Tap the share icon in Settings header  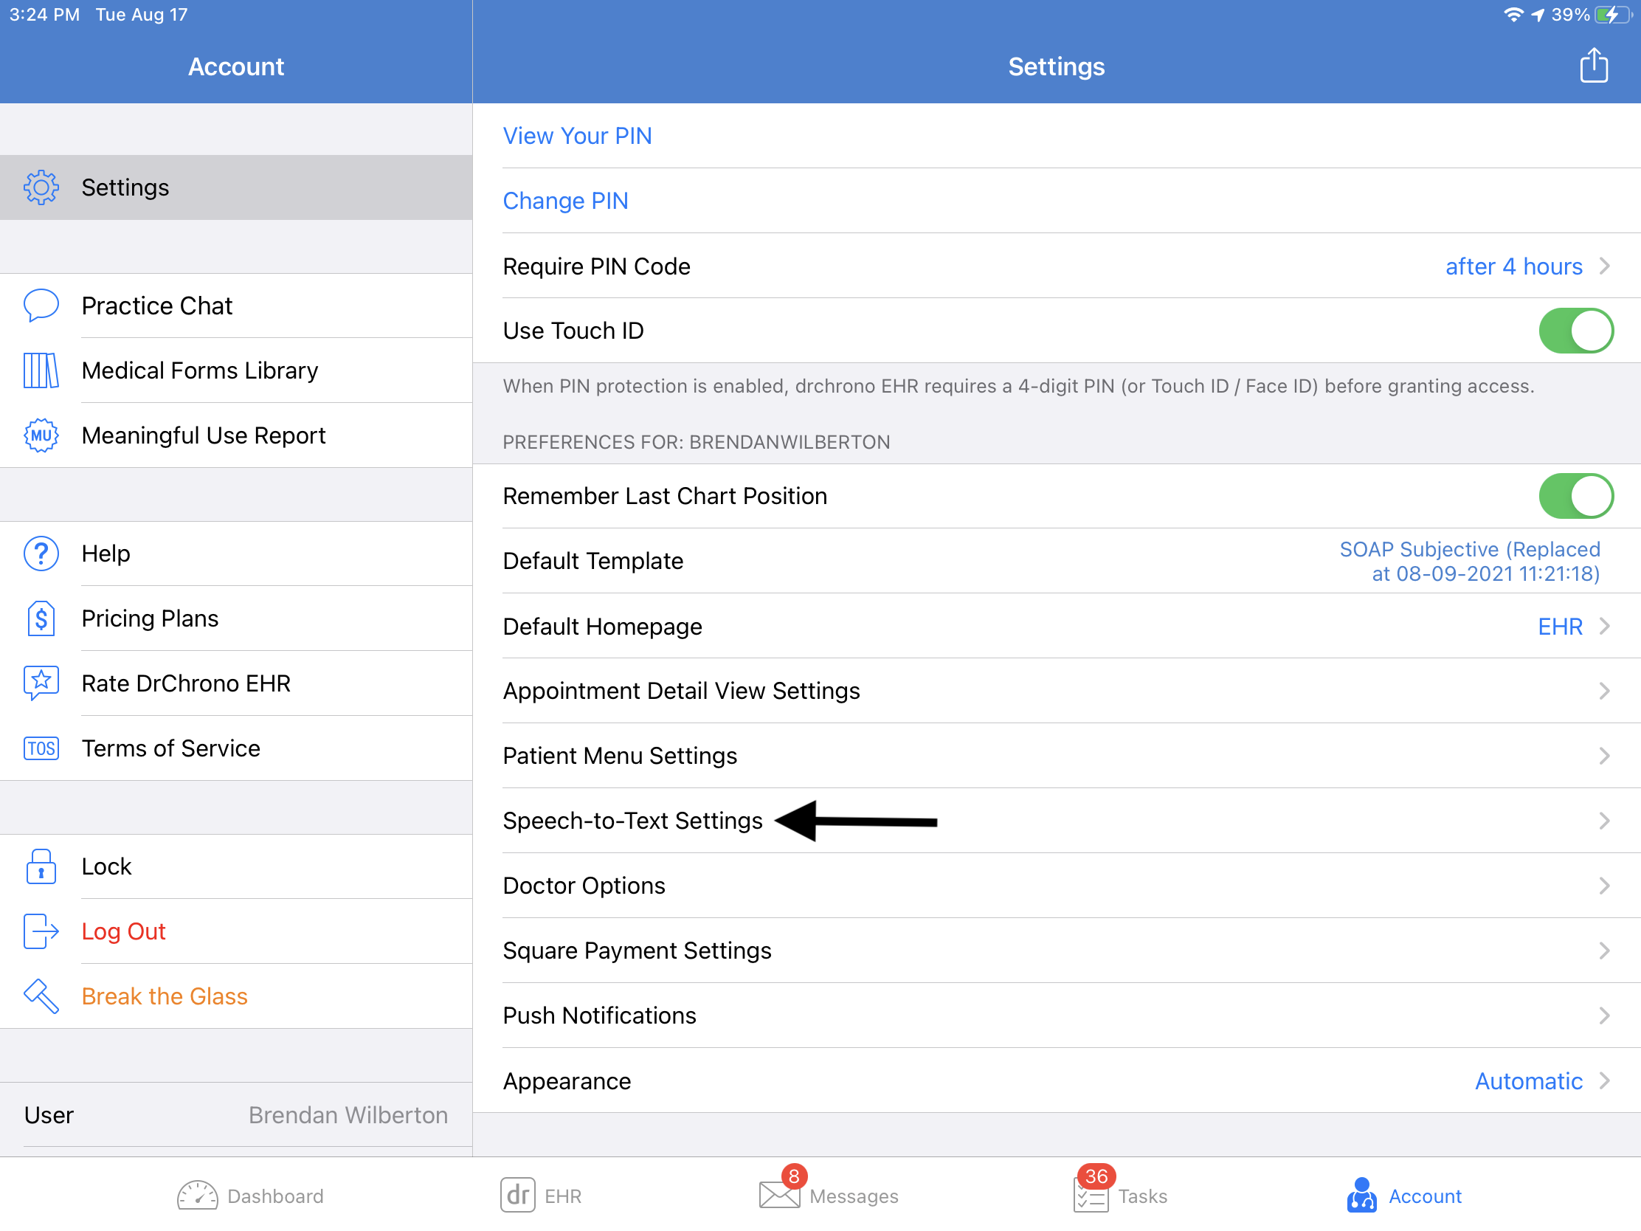1594,65
